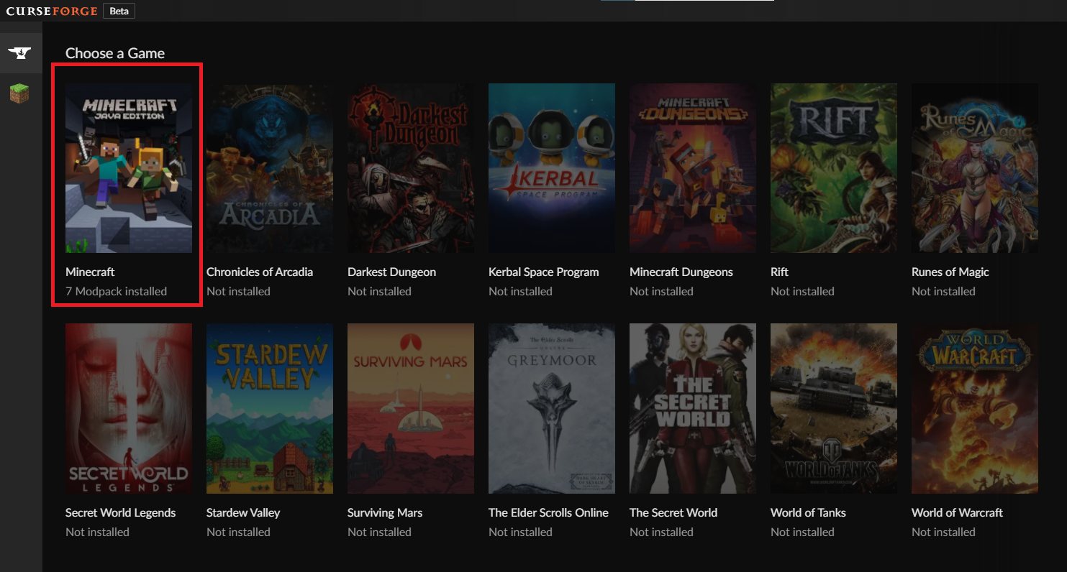The height and width of the screenshot is (572, 1067).
Task: Click the '7 Modpack installed' status text
Action: pos(116,291)
